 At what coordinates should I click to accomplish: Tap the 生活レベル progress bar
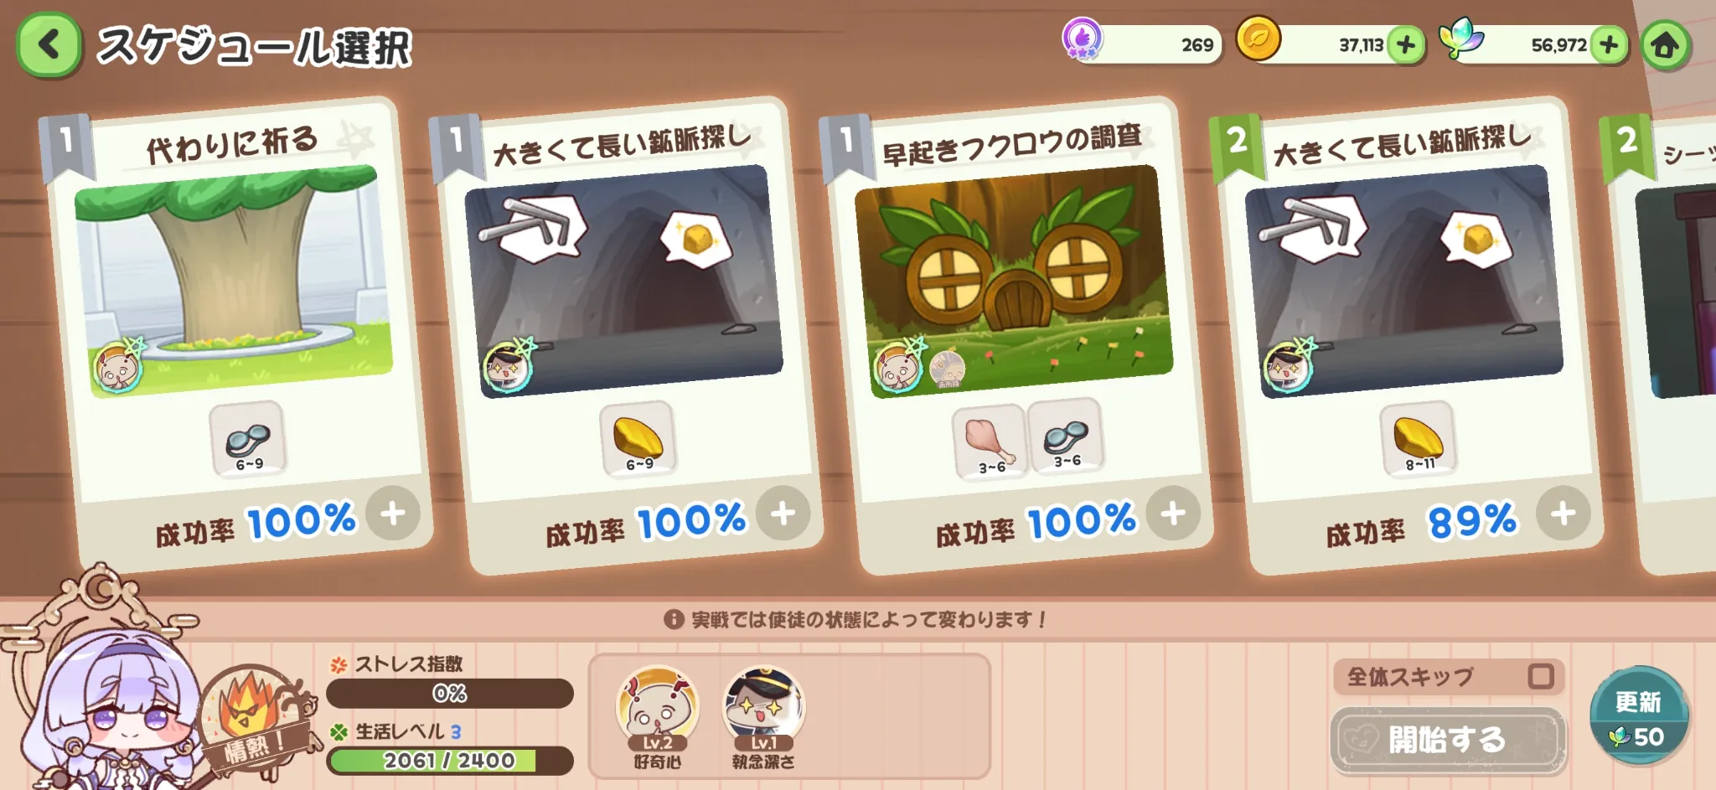pyautogui.click(x=450, y=760)
